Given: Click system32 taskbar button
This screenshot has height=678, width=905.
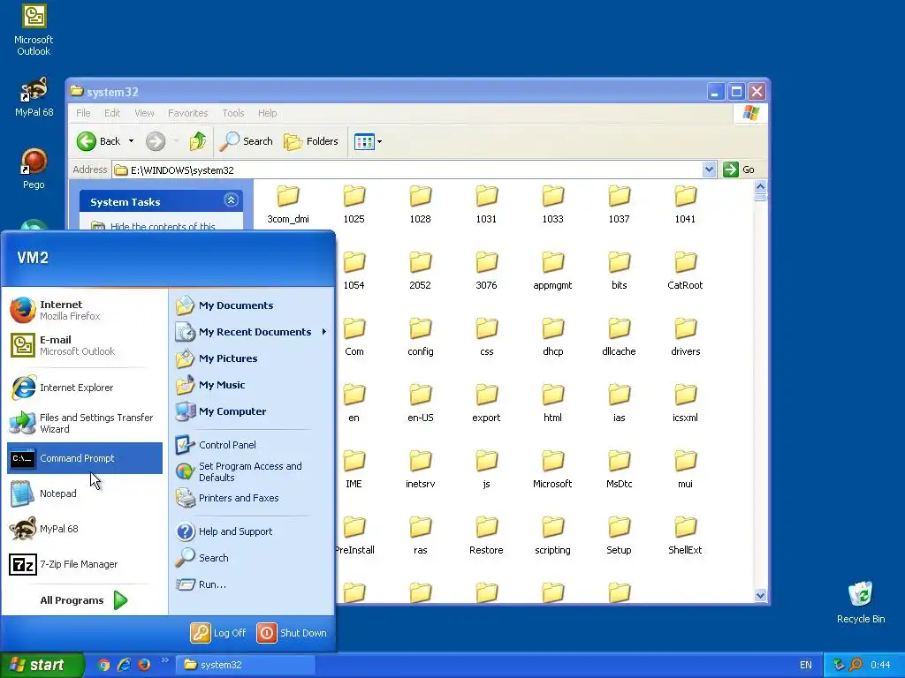Looking at the screenshot, I should 246,665.
